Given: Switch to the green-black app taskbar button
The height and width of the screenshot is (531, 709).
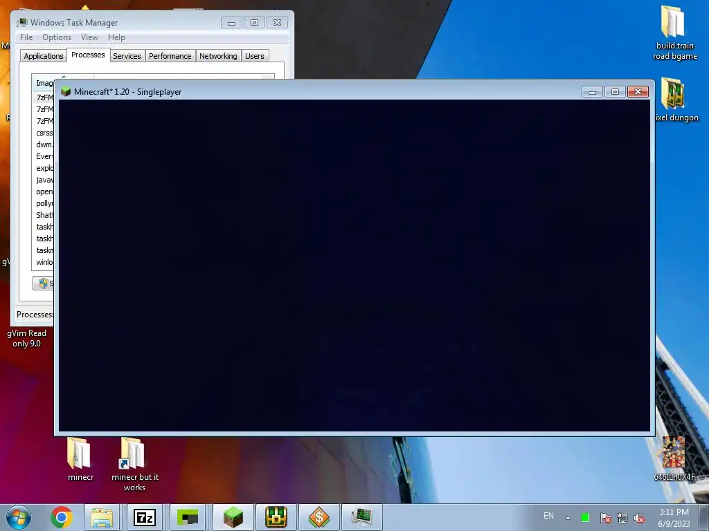Looking at the screenshot, I should point(188,517).
